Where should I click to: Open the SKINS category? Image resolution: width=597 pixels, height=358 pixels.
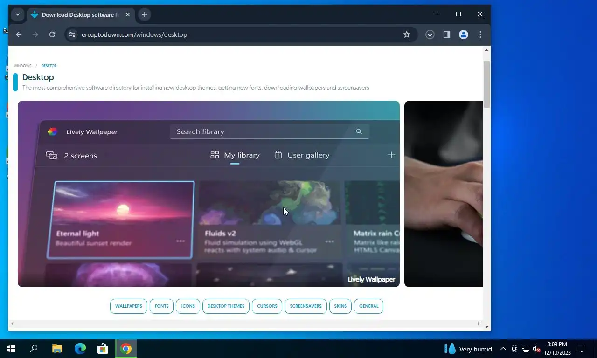[x=340, y=306]
